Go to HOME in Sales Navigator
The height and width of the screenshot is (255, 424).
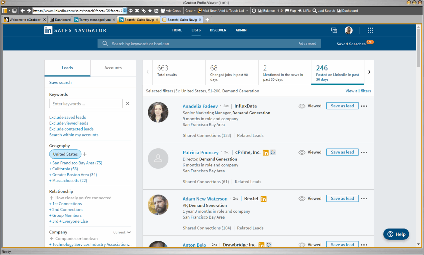(x=177, y=30)
